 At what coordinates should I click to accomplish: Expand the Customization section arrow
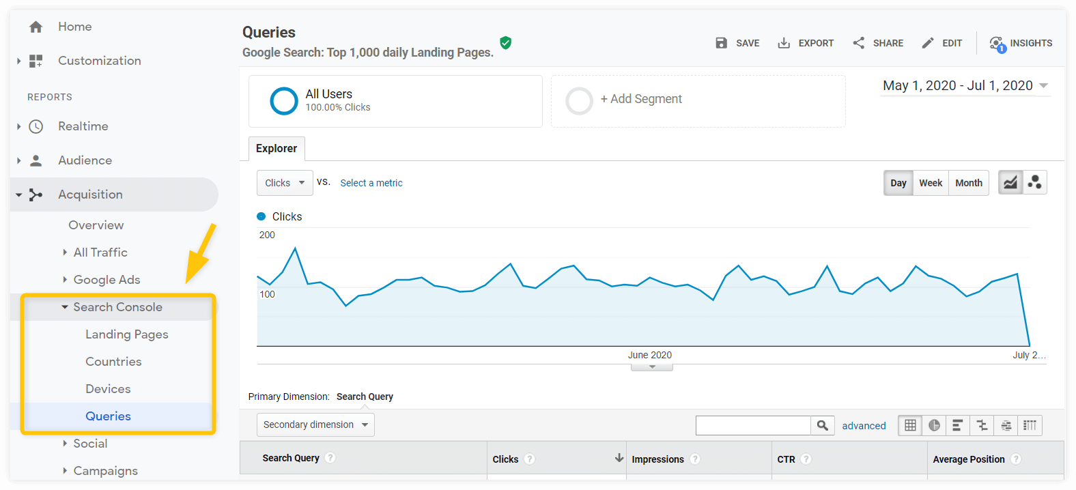click(19, 61)
